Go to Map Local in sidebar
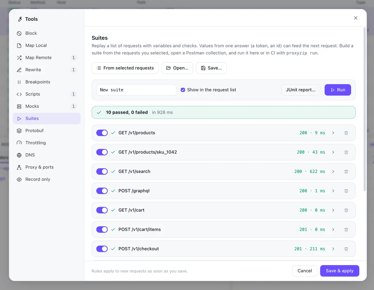This screenshot has width=374, height=290. [47, 46]
